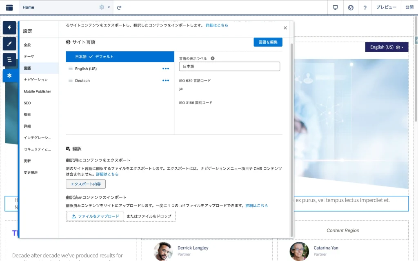Open the desktop view mode icon
Image resolution: width=418 pixels, height=261 pixels.
(x=336, y=7)
